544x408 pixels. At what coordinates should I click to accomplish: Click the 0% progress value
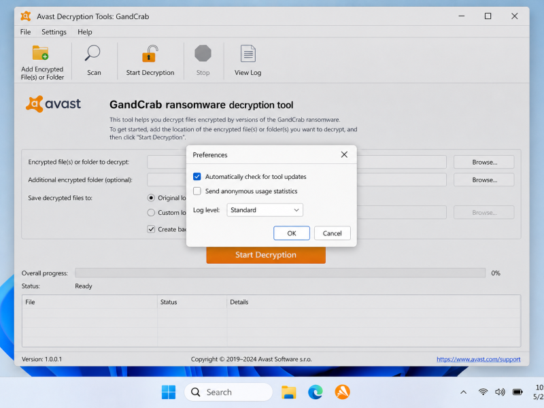click(496, 273)
